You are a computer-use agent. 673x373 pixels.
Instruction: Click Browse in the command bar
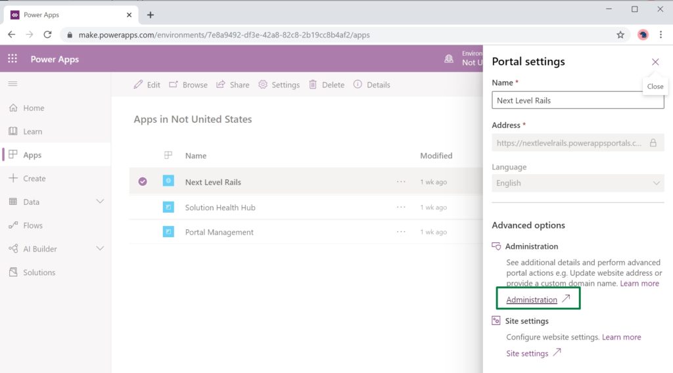pyautogui.click(x=188, y=85)
